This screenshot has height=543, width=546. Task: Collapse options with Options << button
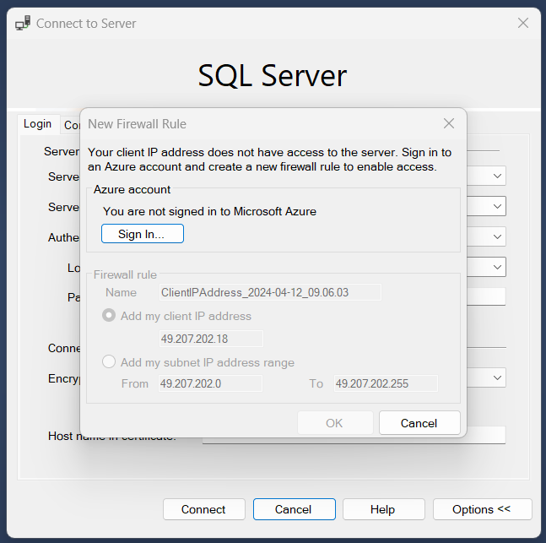(x=482, y=509)
